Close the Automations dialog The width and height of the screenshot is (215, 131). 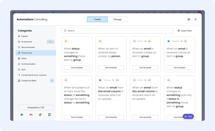[x=196, y=19]
